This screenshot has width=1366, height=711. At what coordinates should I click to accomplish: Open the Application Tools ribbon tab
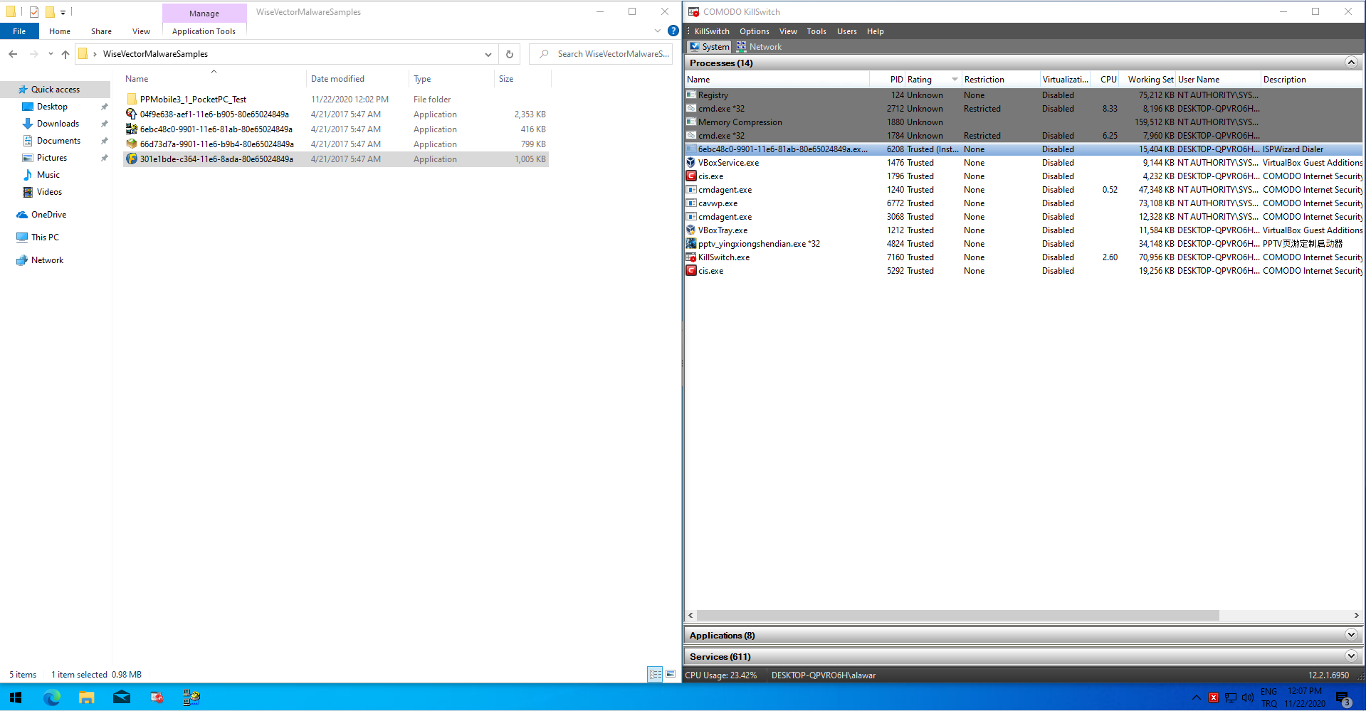[204, 31]
